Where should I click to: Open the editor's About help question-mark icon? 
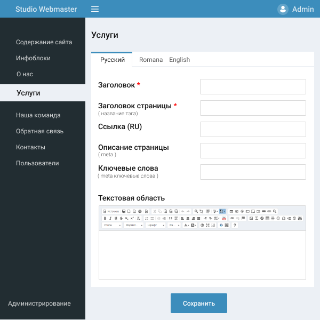pyautogui.click(x=235, y=225)
